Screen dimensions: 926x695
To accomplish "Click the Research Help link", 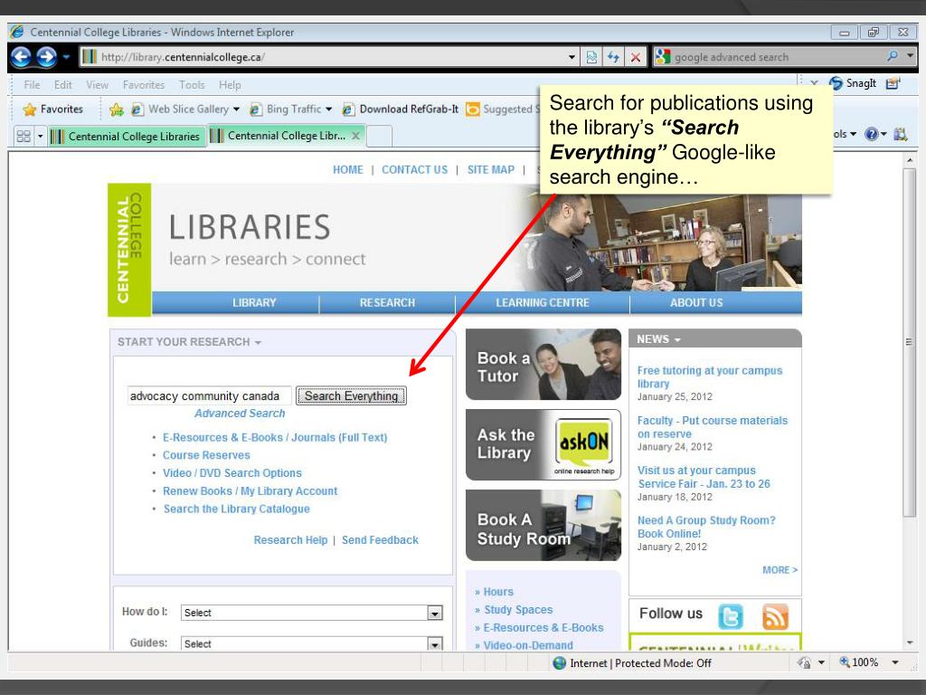I will click(290, 540).
